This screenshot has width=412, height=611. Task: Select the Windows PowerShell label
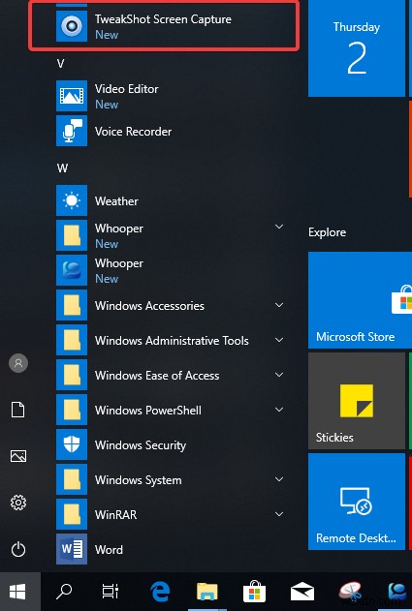(148, 411)
